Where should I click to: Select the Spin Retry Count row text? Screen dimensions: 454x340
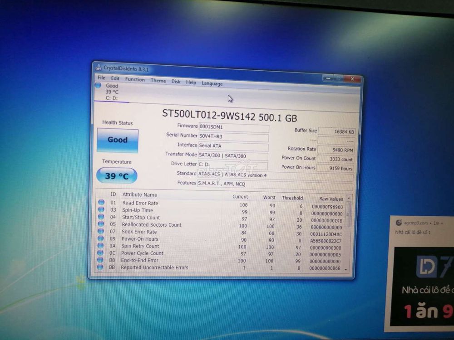coord(140,246)
